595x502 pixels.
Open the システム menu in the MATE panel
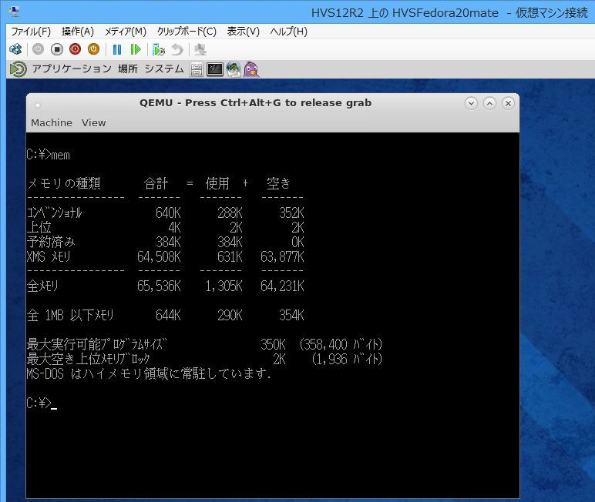[164, 69]
